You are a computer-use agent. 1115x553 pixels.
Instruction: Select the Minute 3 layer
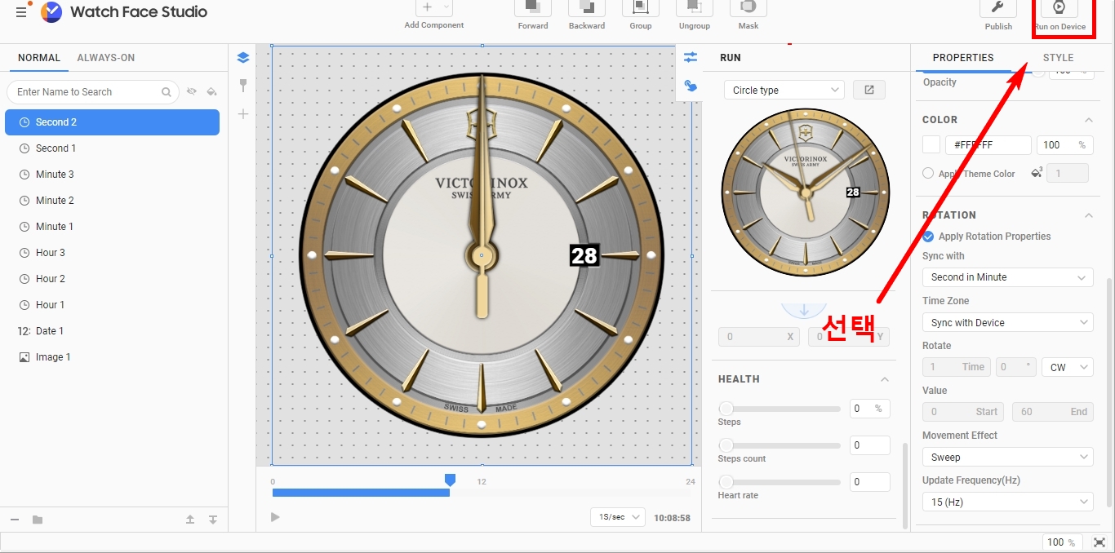coord(112,175)
